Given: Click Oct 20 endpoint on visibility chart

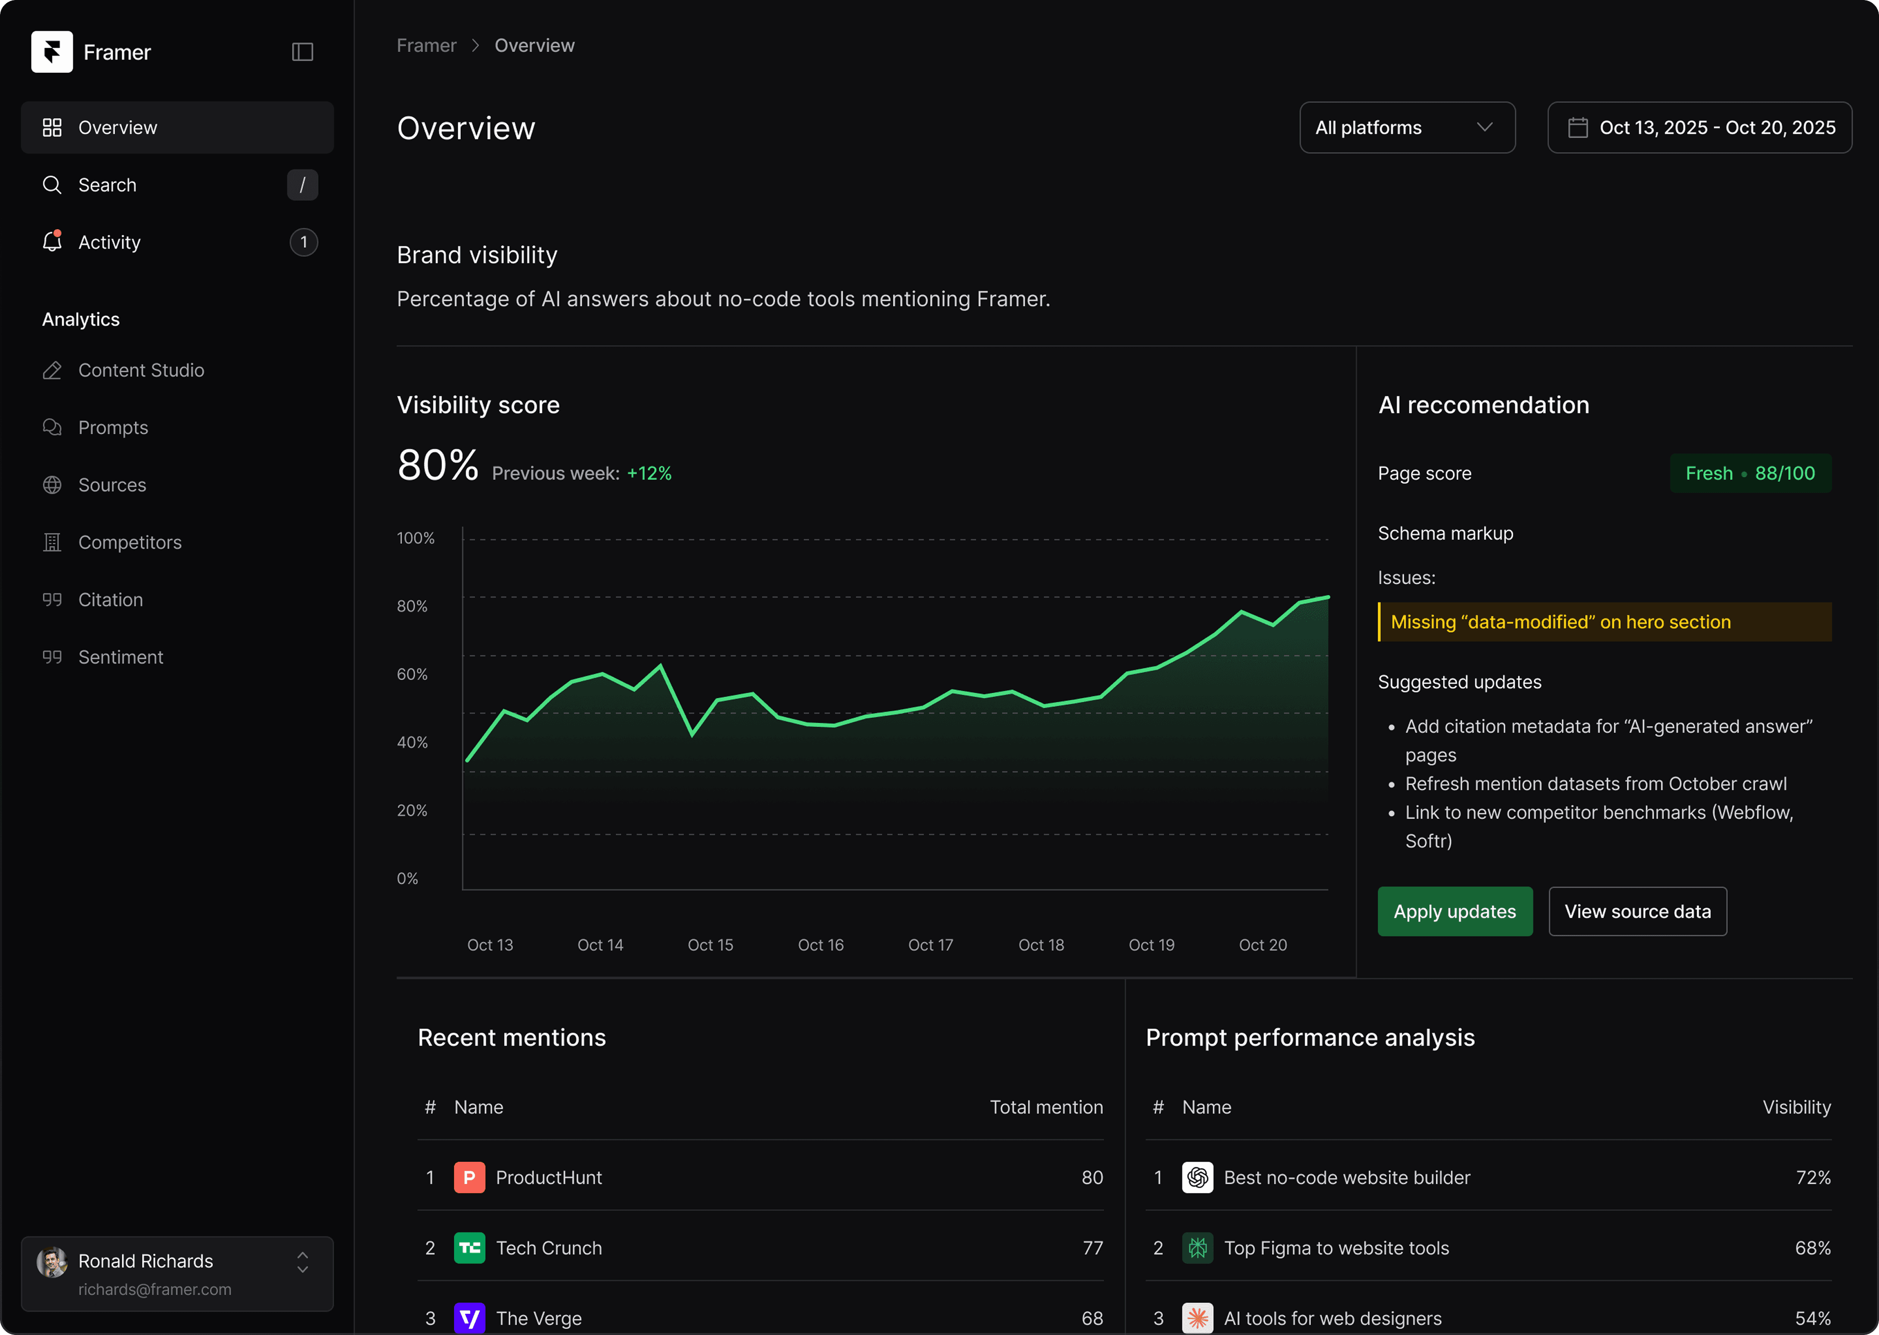Looking at the screenshot, I should click(x=1327, y=598).
